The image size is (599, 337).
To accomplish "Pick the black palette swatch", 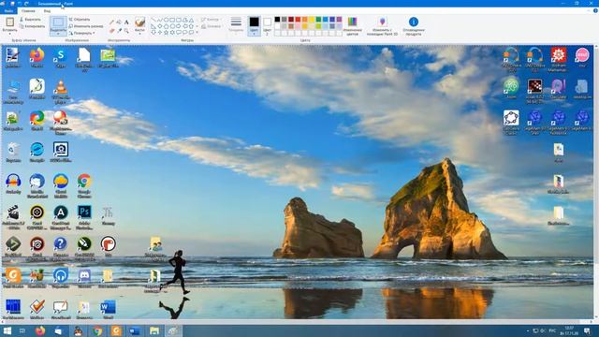I will point(277,20).
